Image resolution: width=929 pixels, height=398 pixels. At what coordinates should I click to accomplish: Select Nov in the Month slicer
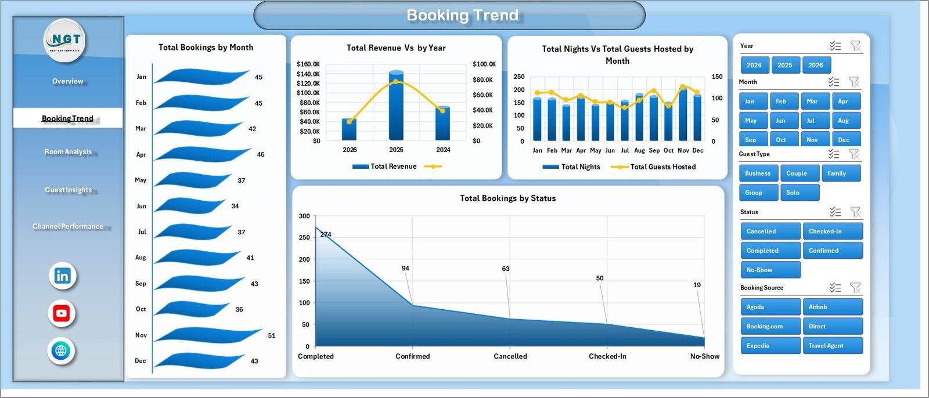812,140
